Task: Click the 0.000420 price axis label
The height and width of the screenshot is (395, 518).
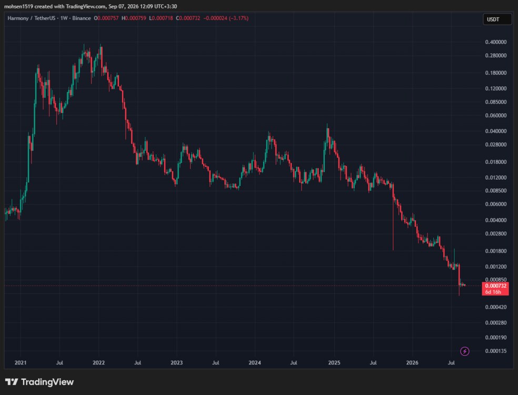Action: pos(495,307)
